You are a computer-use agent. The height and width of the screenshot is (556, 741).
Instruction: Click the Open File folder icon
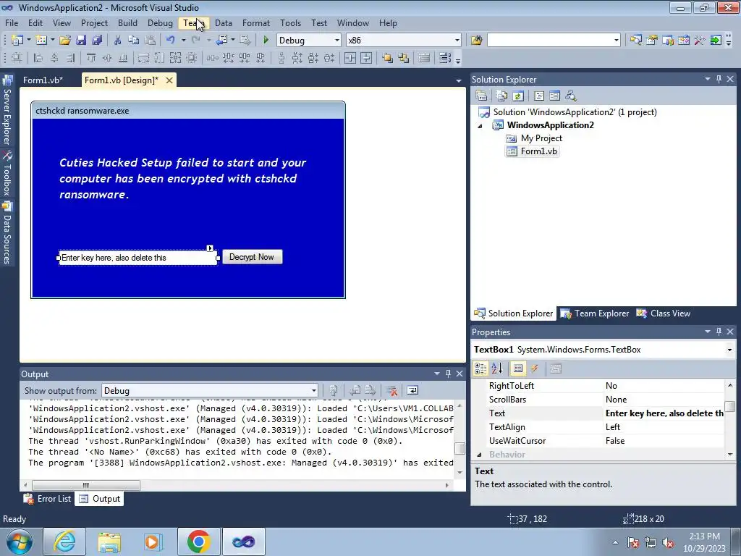(64, 41)
